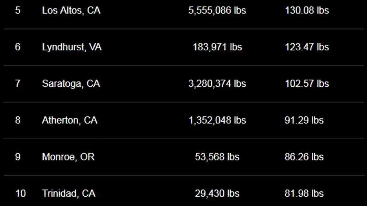Screen dimensions: 367x206
Task: Click the 81.98 lbs per-capita value
Action: click(x=304, y=193)
